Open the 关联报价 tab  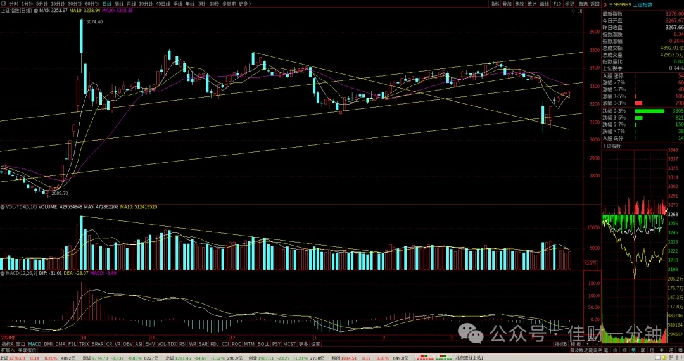[x=27, y=350]
